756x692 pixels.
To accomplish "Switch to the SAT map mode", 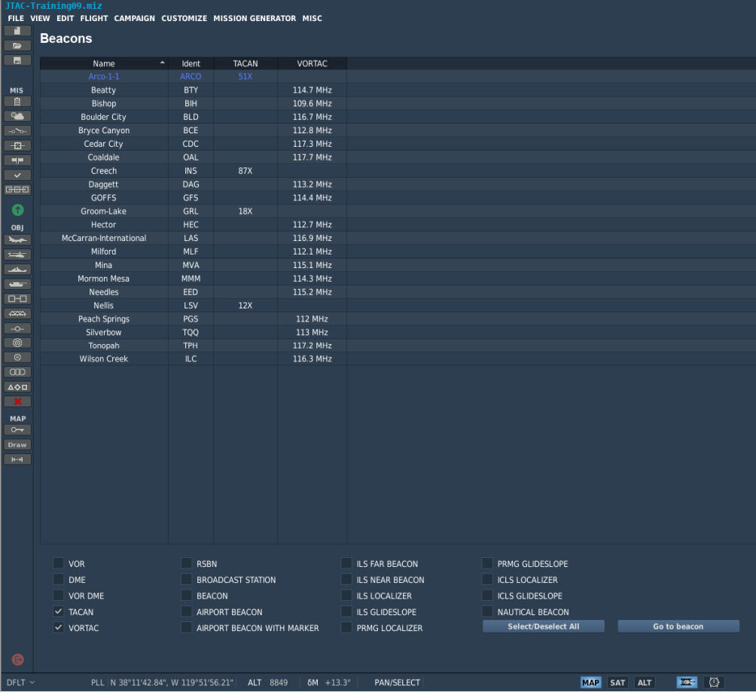I will (x=617, y=682).
